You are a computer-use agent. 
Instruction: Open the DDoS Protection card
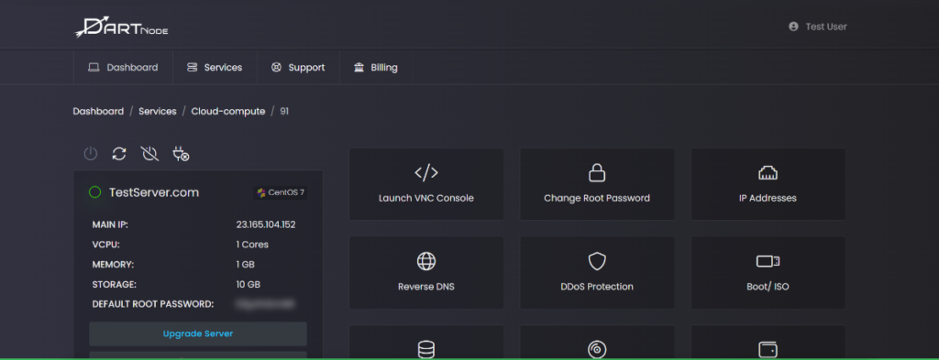click(x=597, y=273)
